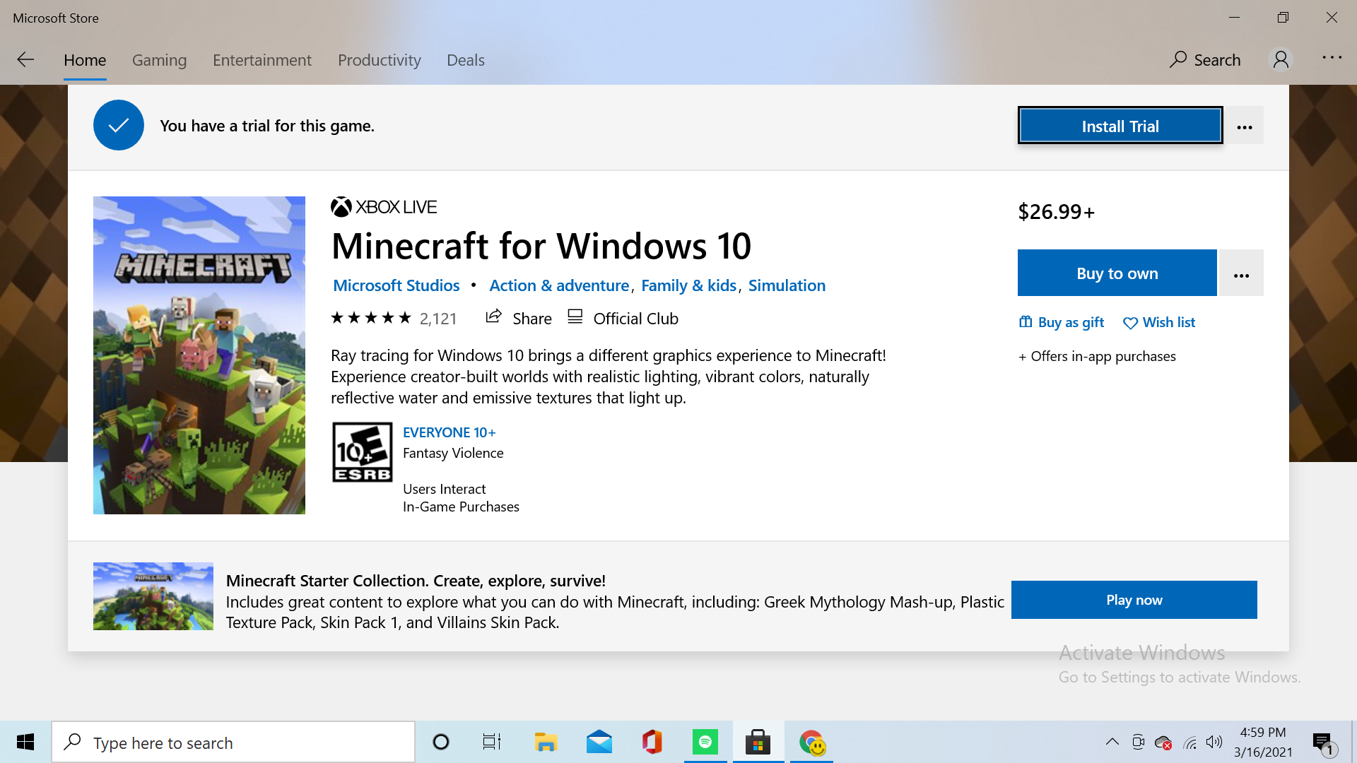Open the Microsoft Studios publisher link

[396, 285]
